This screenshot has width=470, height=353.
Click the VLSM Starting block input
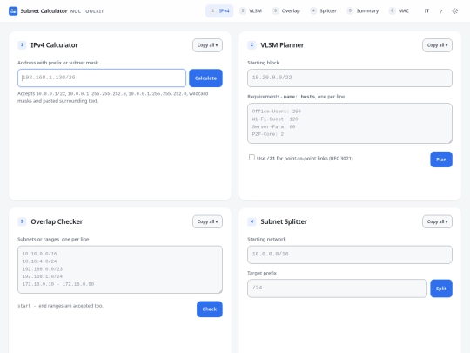click(350, 78)
